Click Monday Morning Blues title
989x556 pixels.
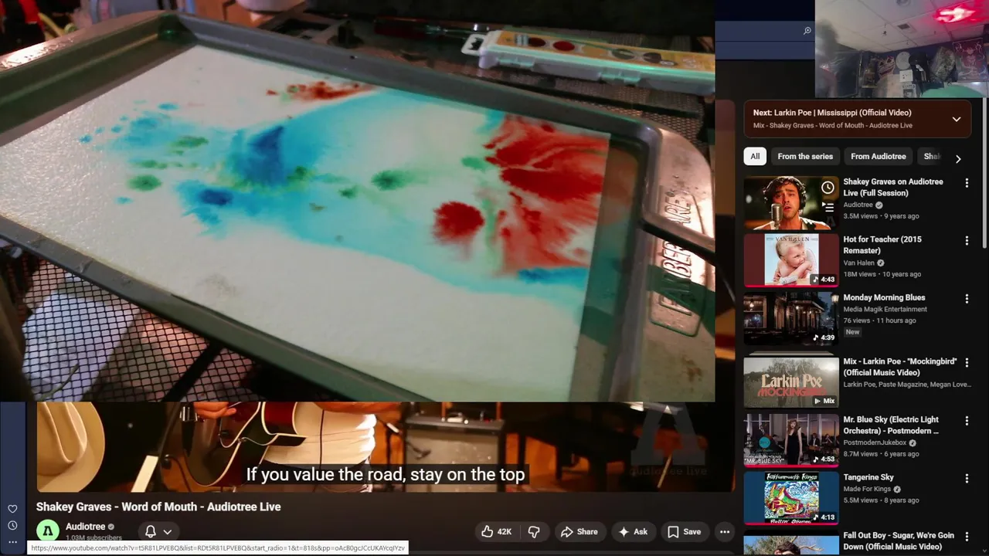(884, 297)
